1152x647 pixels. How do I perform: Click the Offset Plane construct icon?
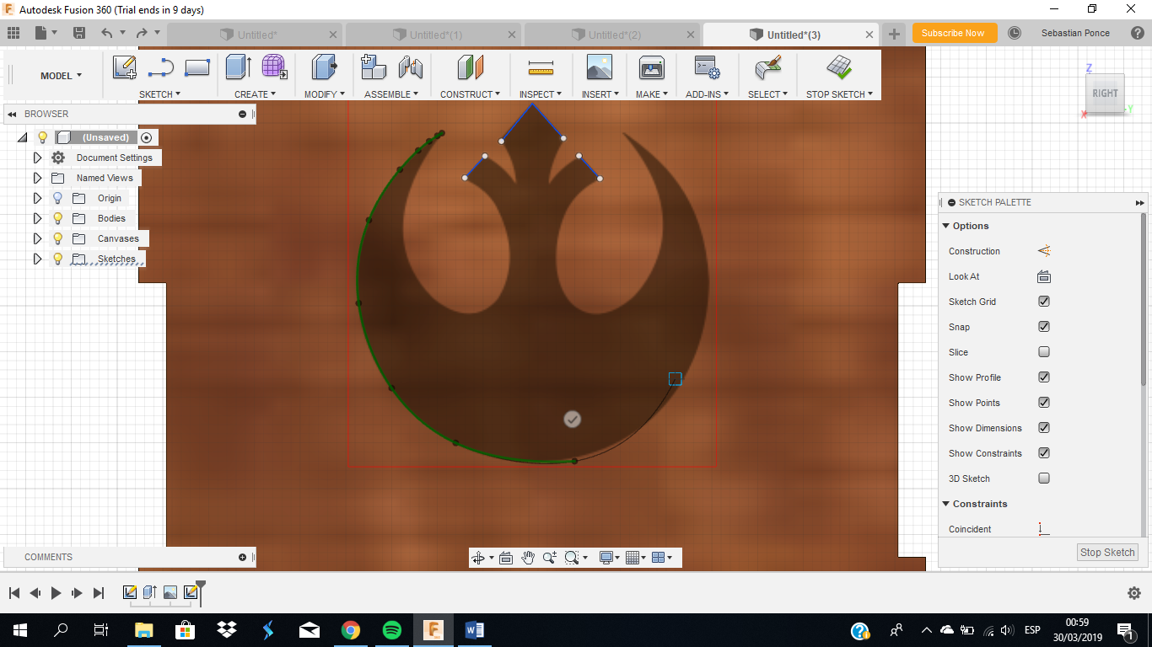tap(471, 67)
